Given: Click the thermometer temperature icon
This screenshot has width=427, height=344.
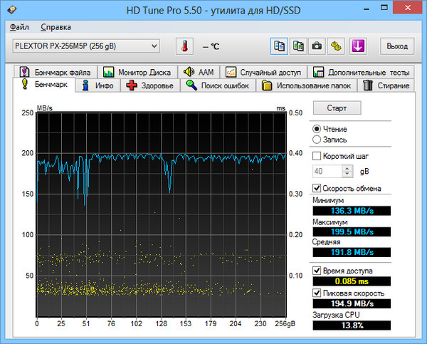Looking at the screenshot, I should (x=185, y=46).
